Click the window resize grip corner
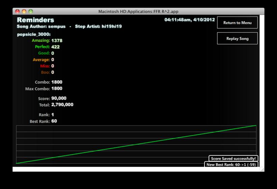 262,169
